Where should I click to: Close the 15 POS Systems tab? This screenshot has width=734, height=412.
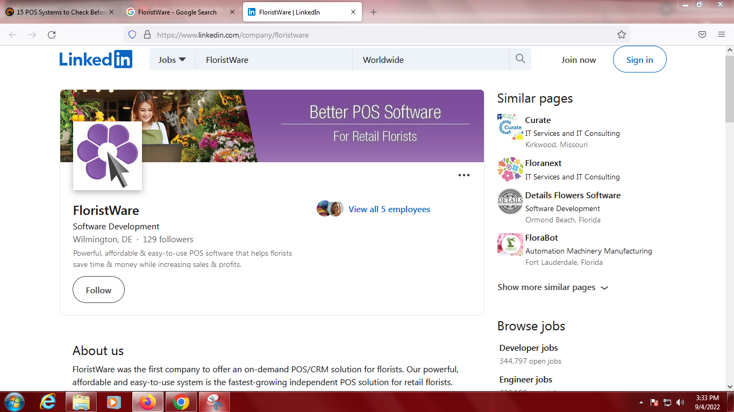pos(111,12)
